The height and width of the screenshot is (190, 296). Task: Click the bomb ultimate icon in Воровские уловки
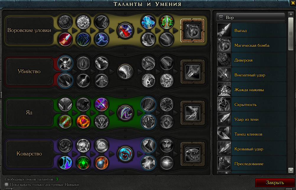(193, 30)
